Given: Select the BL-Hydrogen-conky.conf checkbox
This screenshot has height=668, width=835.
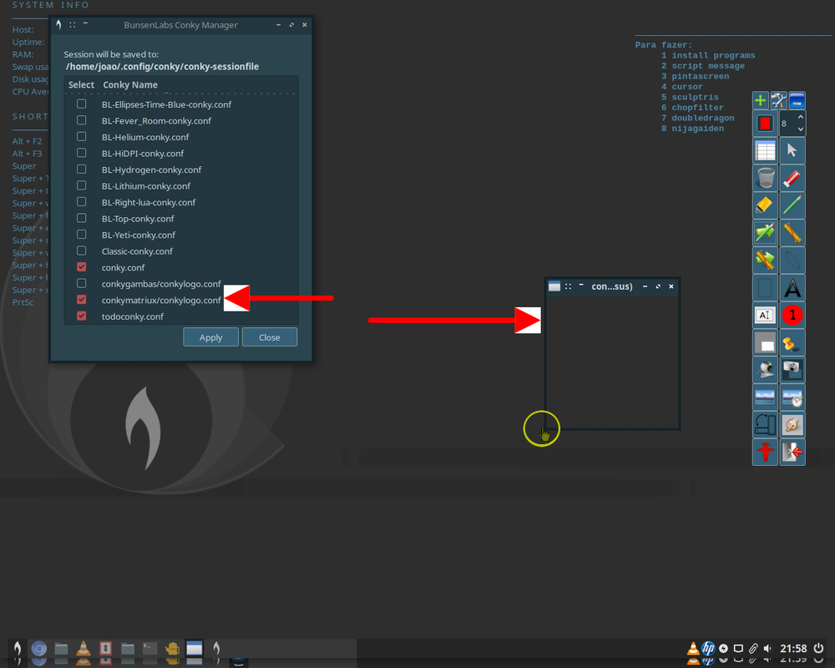Looking at the screenshot, I should (82, 170).
